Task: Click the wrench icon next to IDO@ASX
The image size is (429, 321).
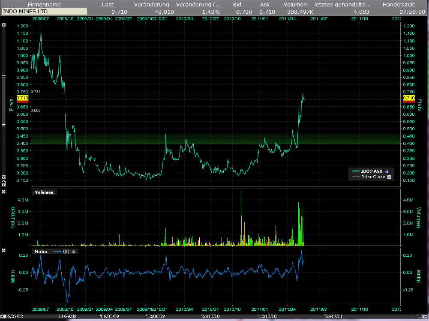Action: tap(387, 171)
